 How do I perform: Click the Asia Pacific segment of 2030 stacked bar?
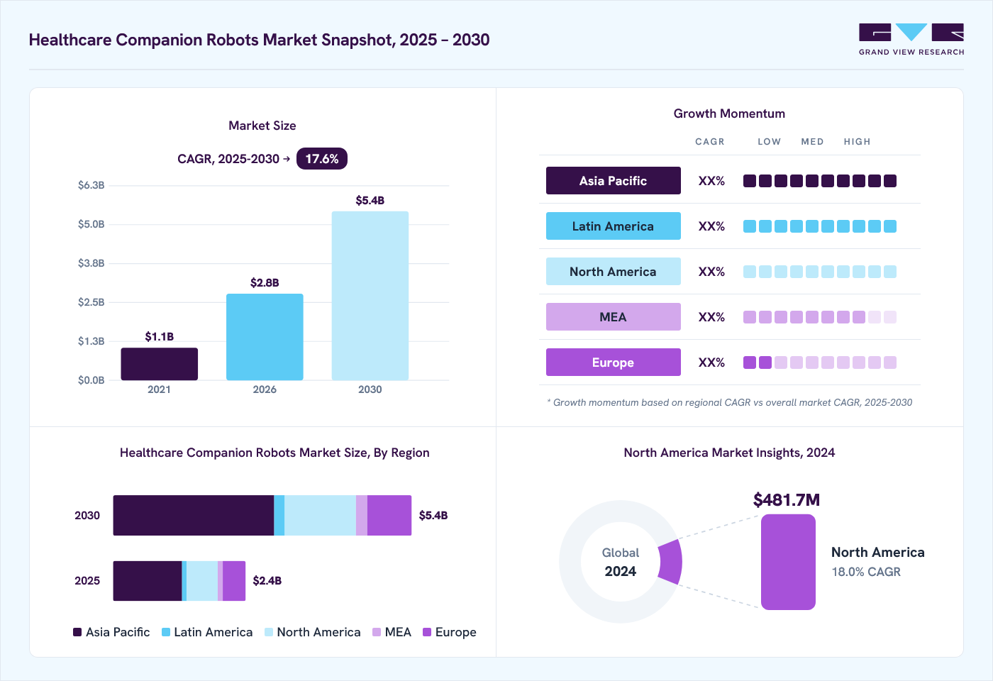[194, 515]
